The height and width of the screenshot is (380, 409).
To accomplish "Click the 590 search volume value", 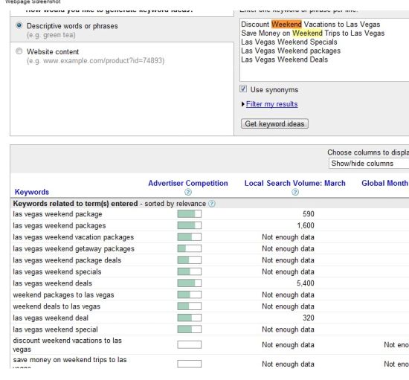I will point(309,214).
